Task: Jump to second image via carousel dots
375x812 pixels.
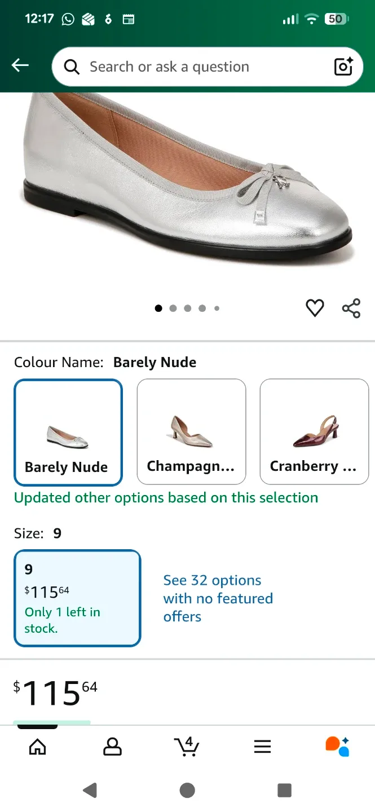Action: coord(173,308)
